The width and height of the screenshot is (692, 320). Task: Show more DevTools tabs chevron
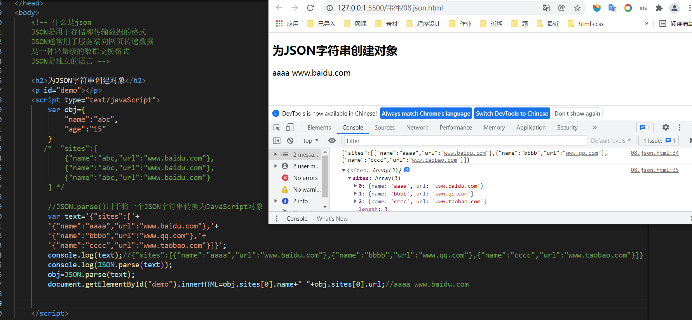(594, 127)
